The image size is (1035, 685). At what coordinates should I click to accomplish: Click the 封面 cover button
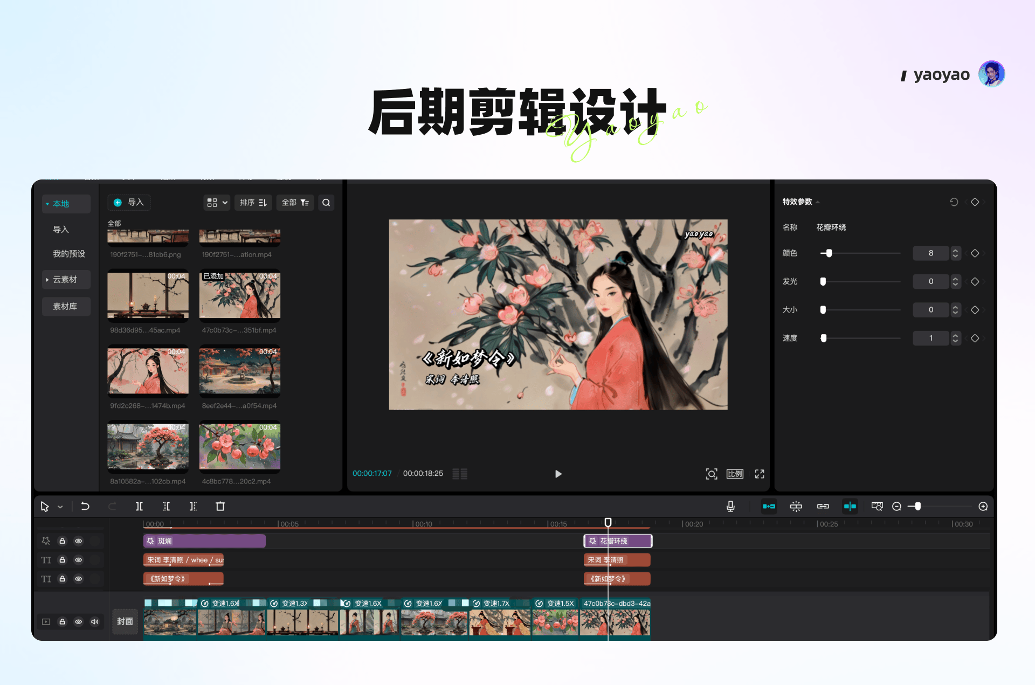125,621
